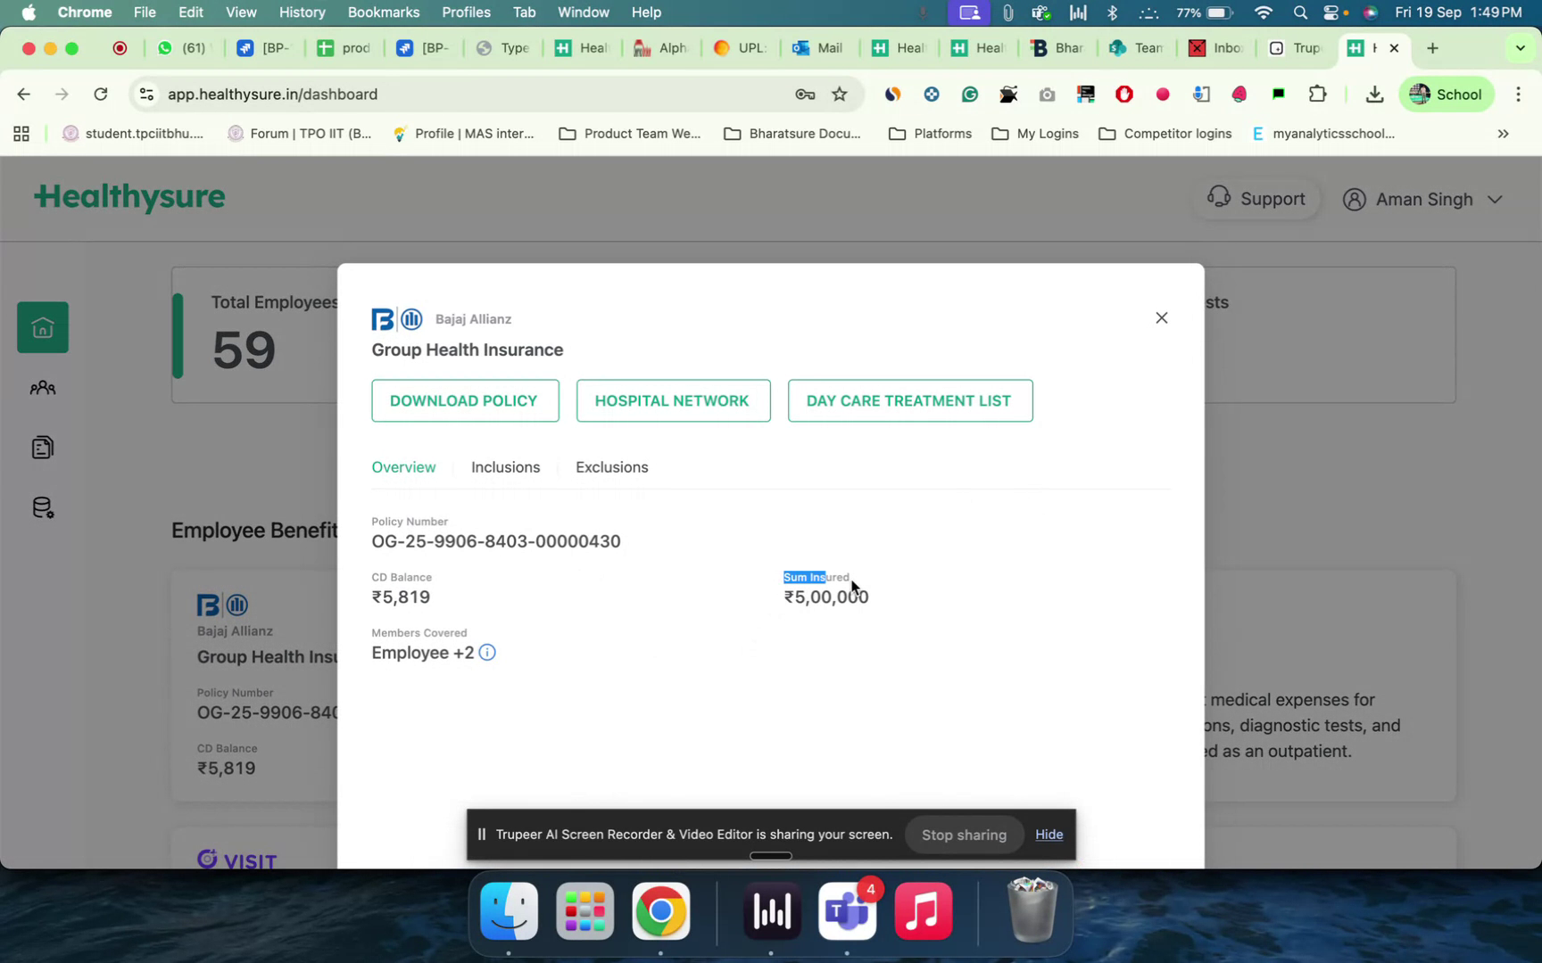
Task: Open the Downloads icon in Chrome toolbar
Action: coord(1374,94)
